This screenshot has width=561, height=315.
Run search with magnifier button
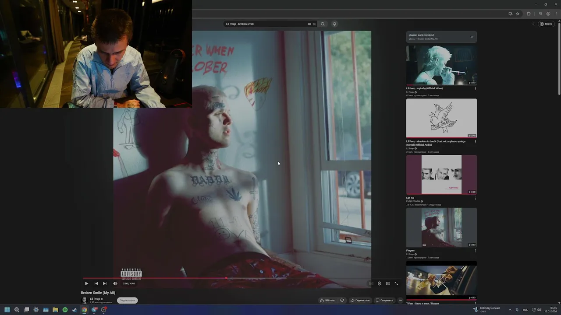click(x=323, y=24)
